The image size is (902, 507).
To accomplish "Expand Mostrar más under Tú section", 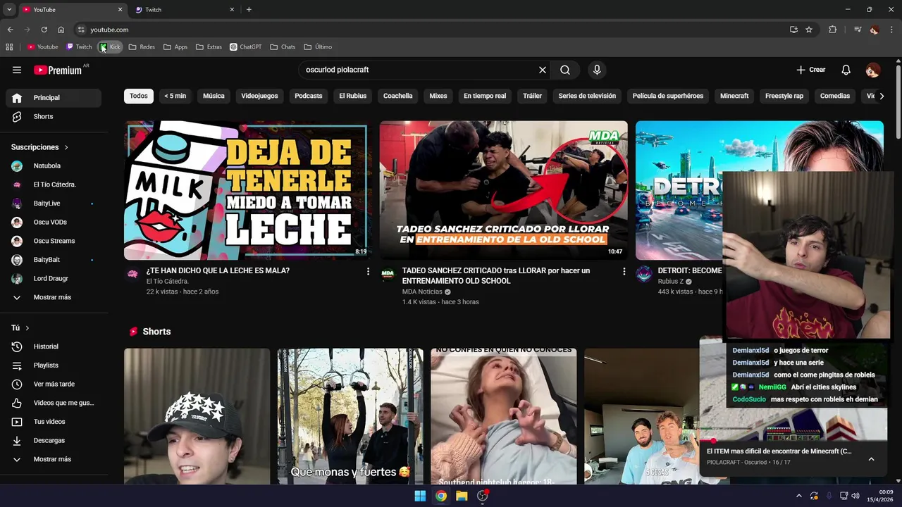I will [53, 459].
